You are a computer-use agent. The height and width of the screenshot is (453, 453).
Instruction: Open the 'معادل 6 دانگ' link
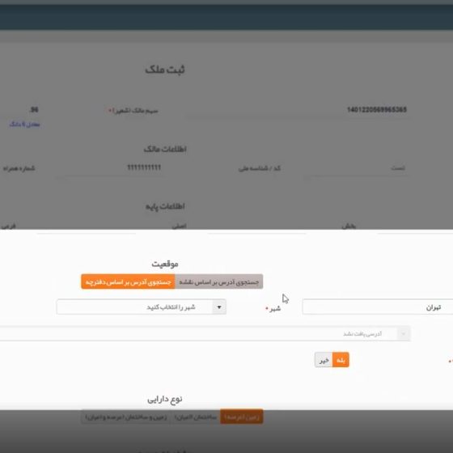click(24, 125)
